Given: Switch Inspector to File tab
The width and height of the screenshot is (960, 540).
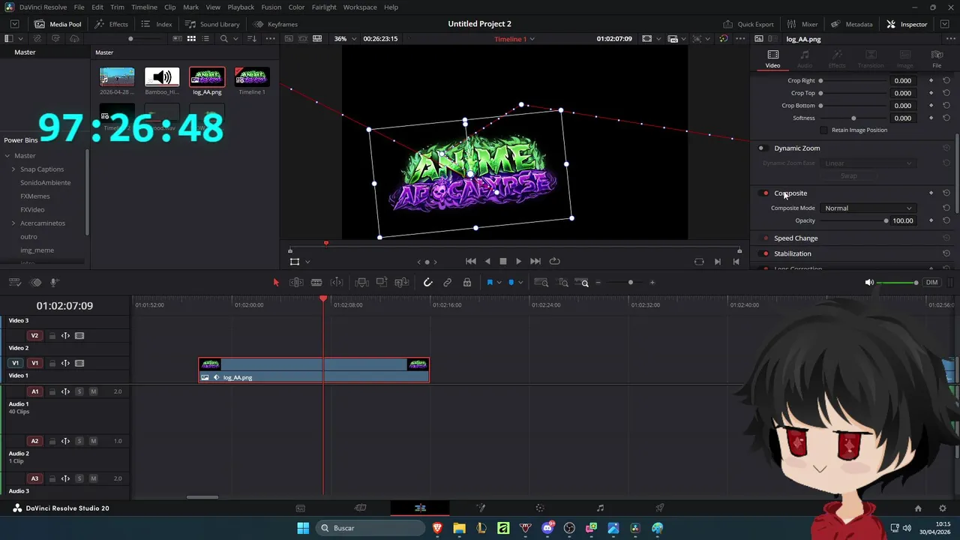Looking at the screenshot, I should [937, 58].
